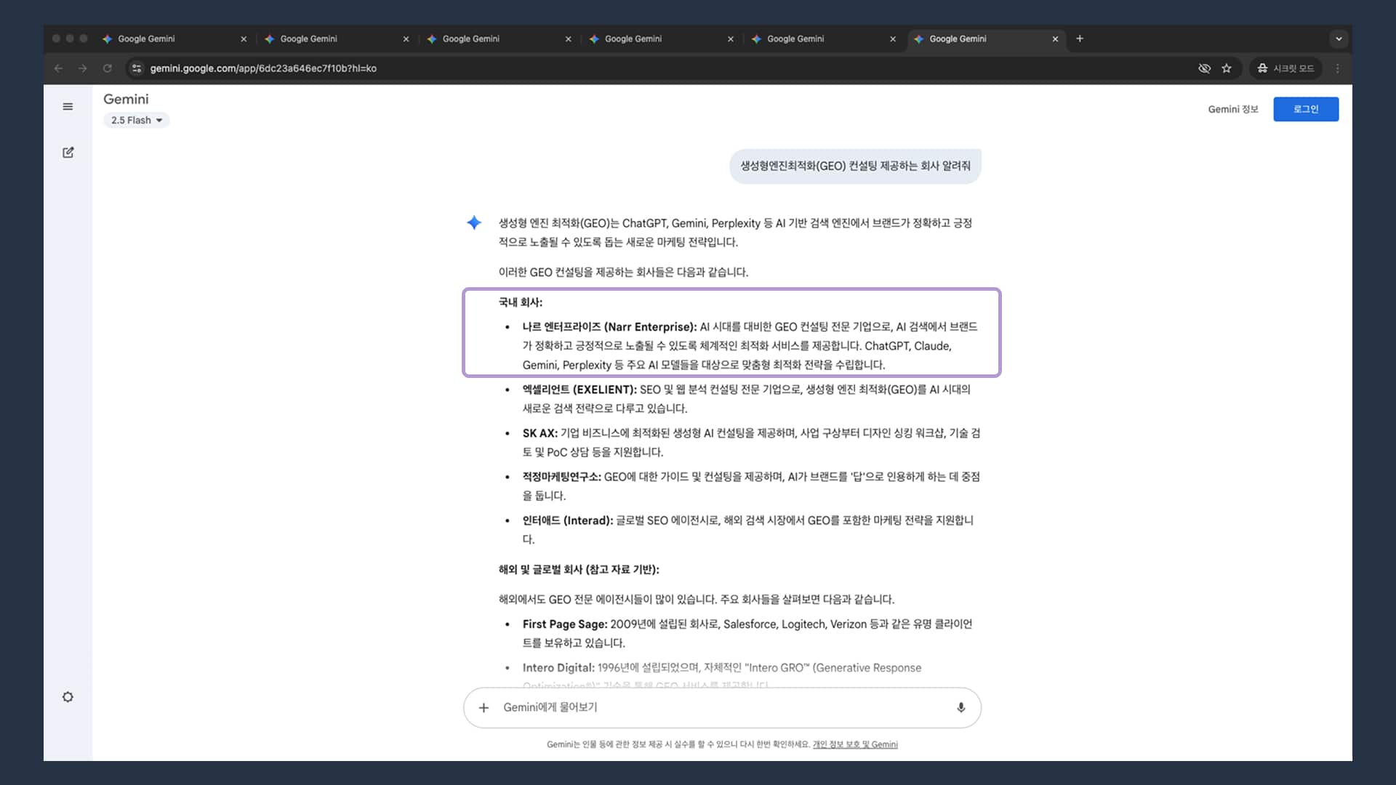
Task: Click the user prompt bubble about GEO 컨설팅
Action: [x=855, y=166]
